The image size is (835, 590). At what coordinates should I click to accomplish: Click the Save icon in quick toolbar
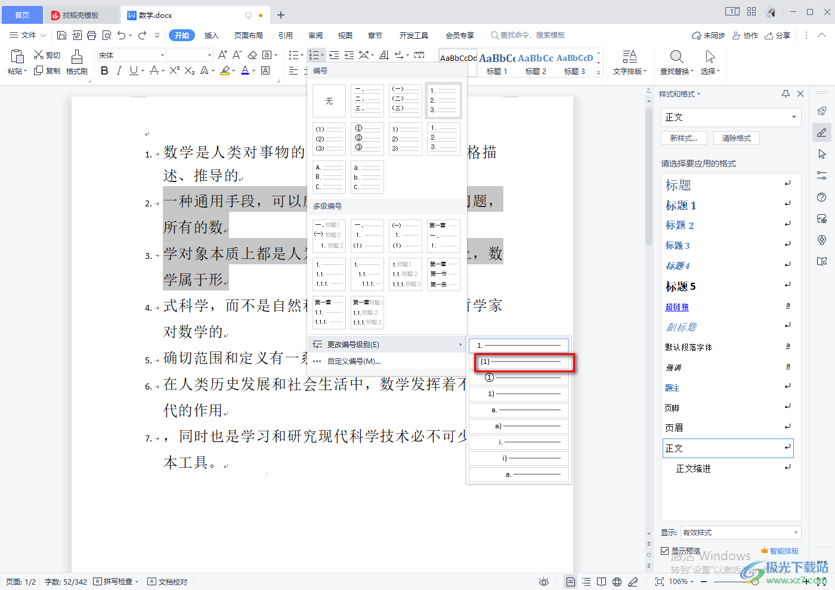pos(61,35)
